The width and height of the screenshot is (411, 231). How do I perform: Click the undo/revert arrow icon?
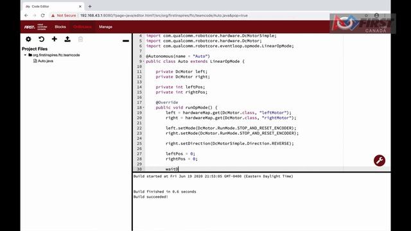(x=41, y=39)
